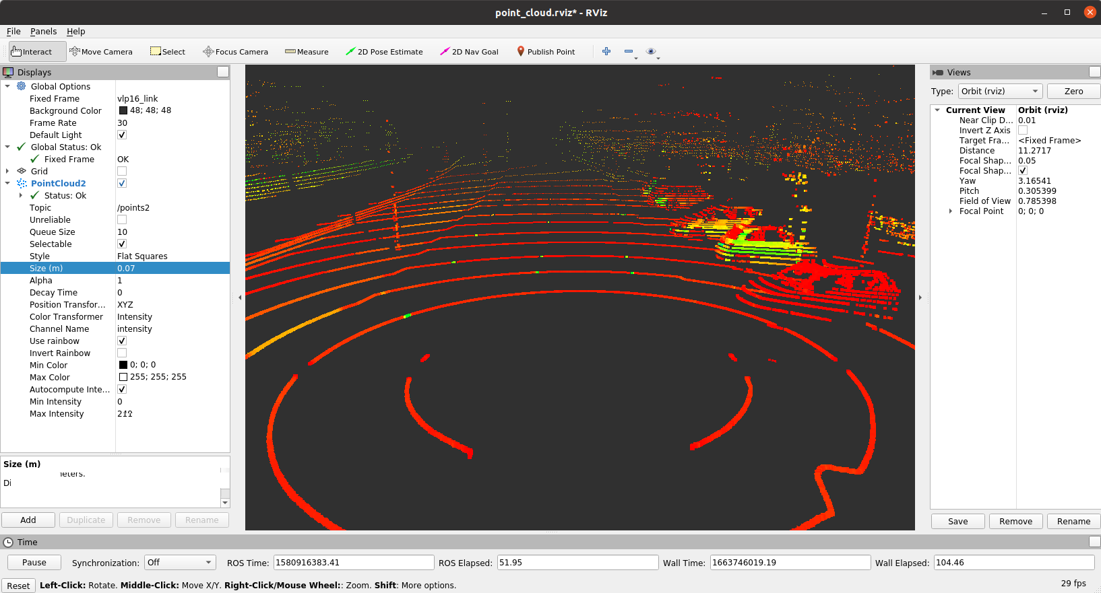
Task: Click the description box scrollbar down arrow
Action: 225,503
